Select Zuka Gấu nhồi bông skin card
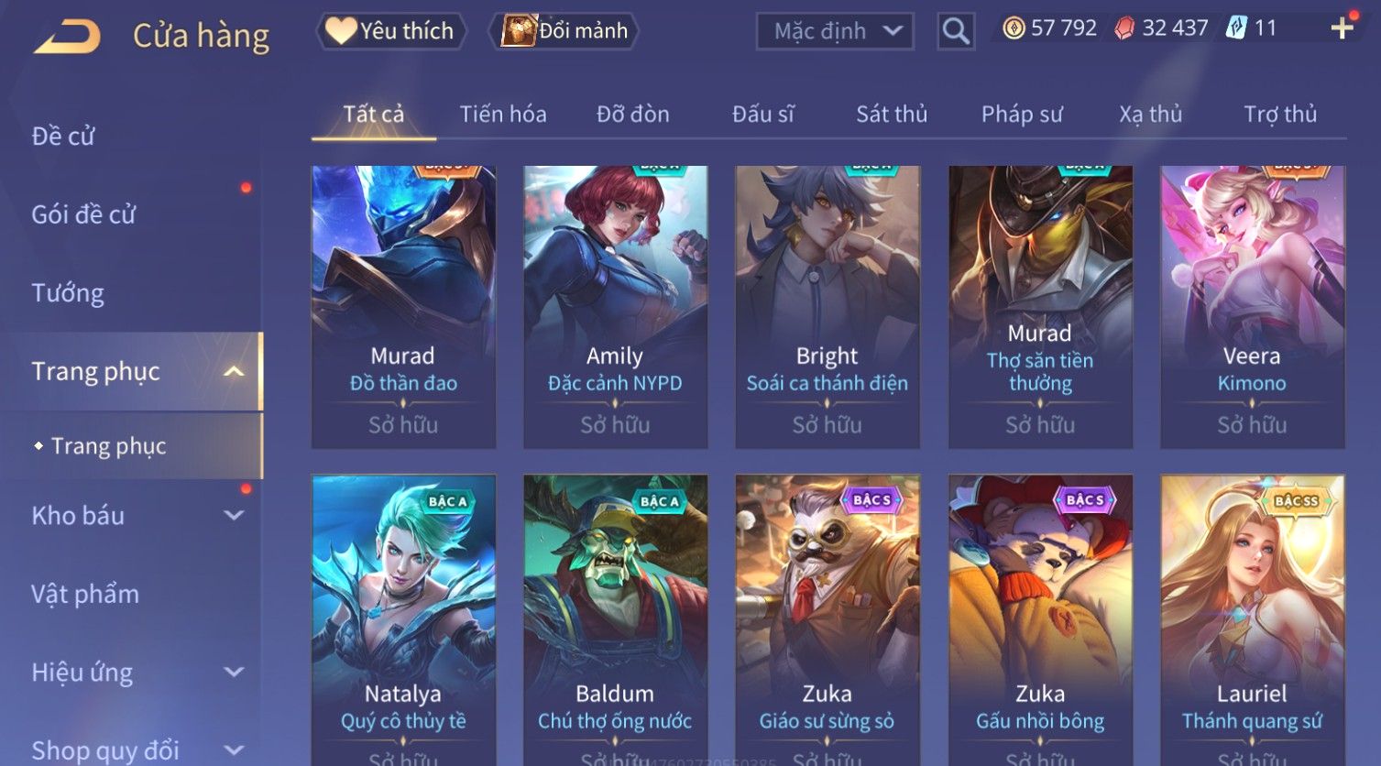This screenshot has height=766, width=1381. (x=1040, y=619)
